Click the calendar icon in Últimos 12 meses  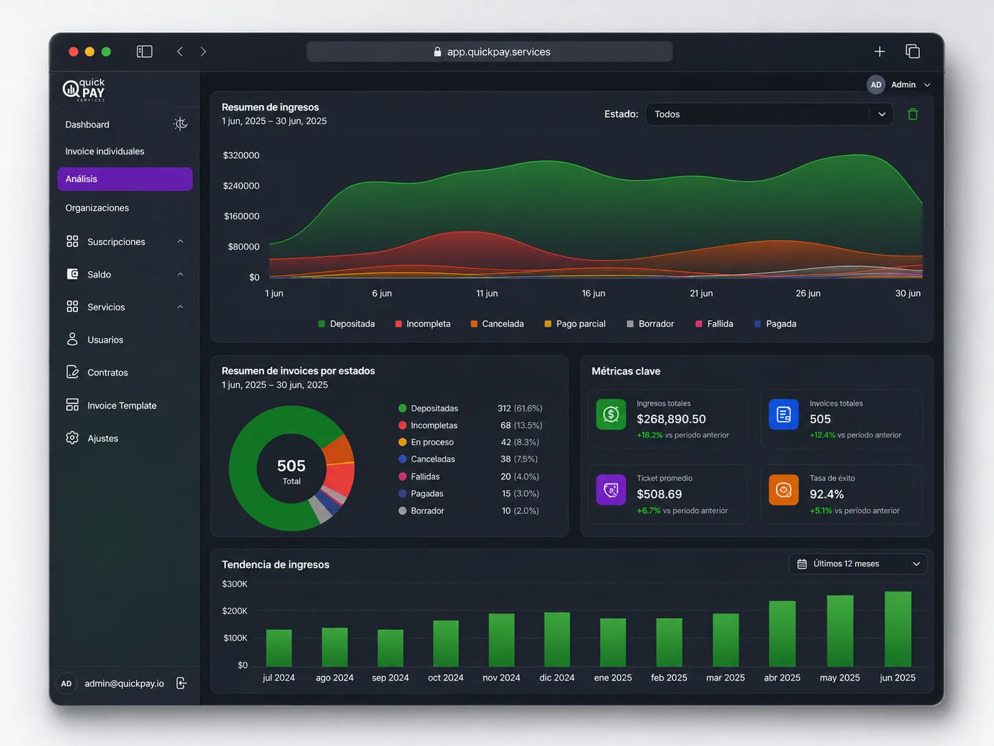(802, 564)
